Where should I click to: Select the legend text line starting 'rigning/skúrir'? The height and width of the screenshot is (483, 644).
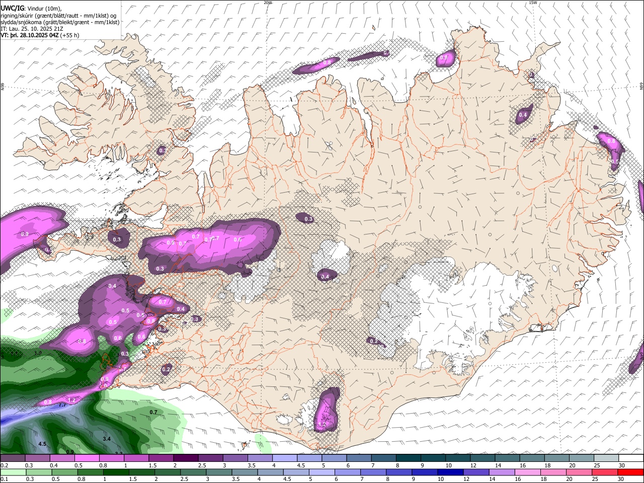(x=58, y=15)
